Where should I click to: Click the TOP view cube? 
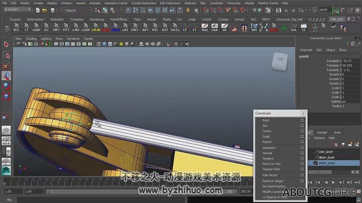[280, 61]
